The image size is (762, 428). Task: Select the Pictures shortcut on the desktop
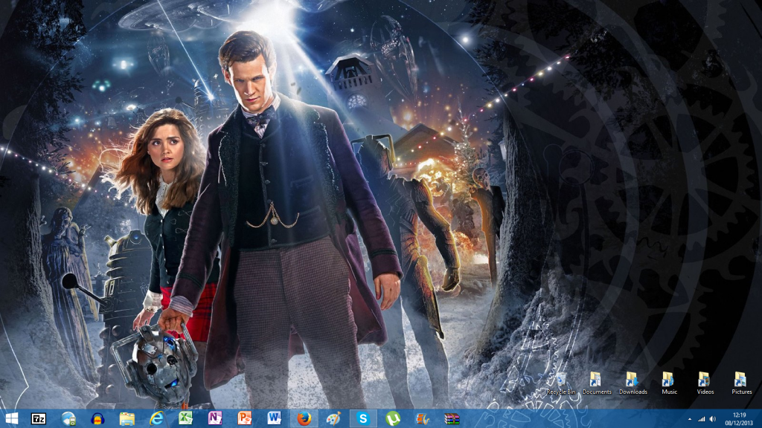(x=742, y=383)
